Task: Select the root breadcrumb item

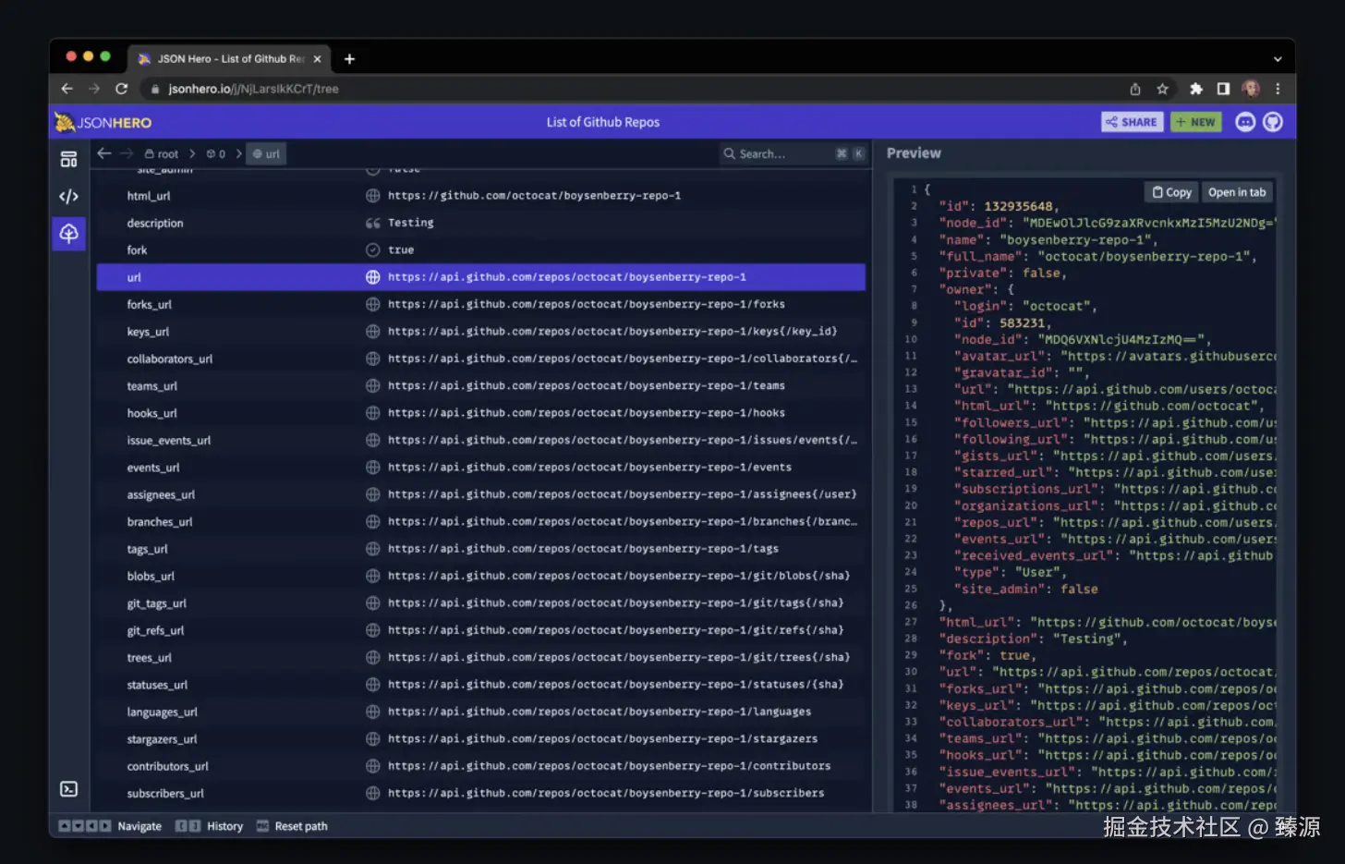Action: click(x=162, y=154)
